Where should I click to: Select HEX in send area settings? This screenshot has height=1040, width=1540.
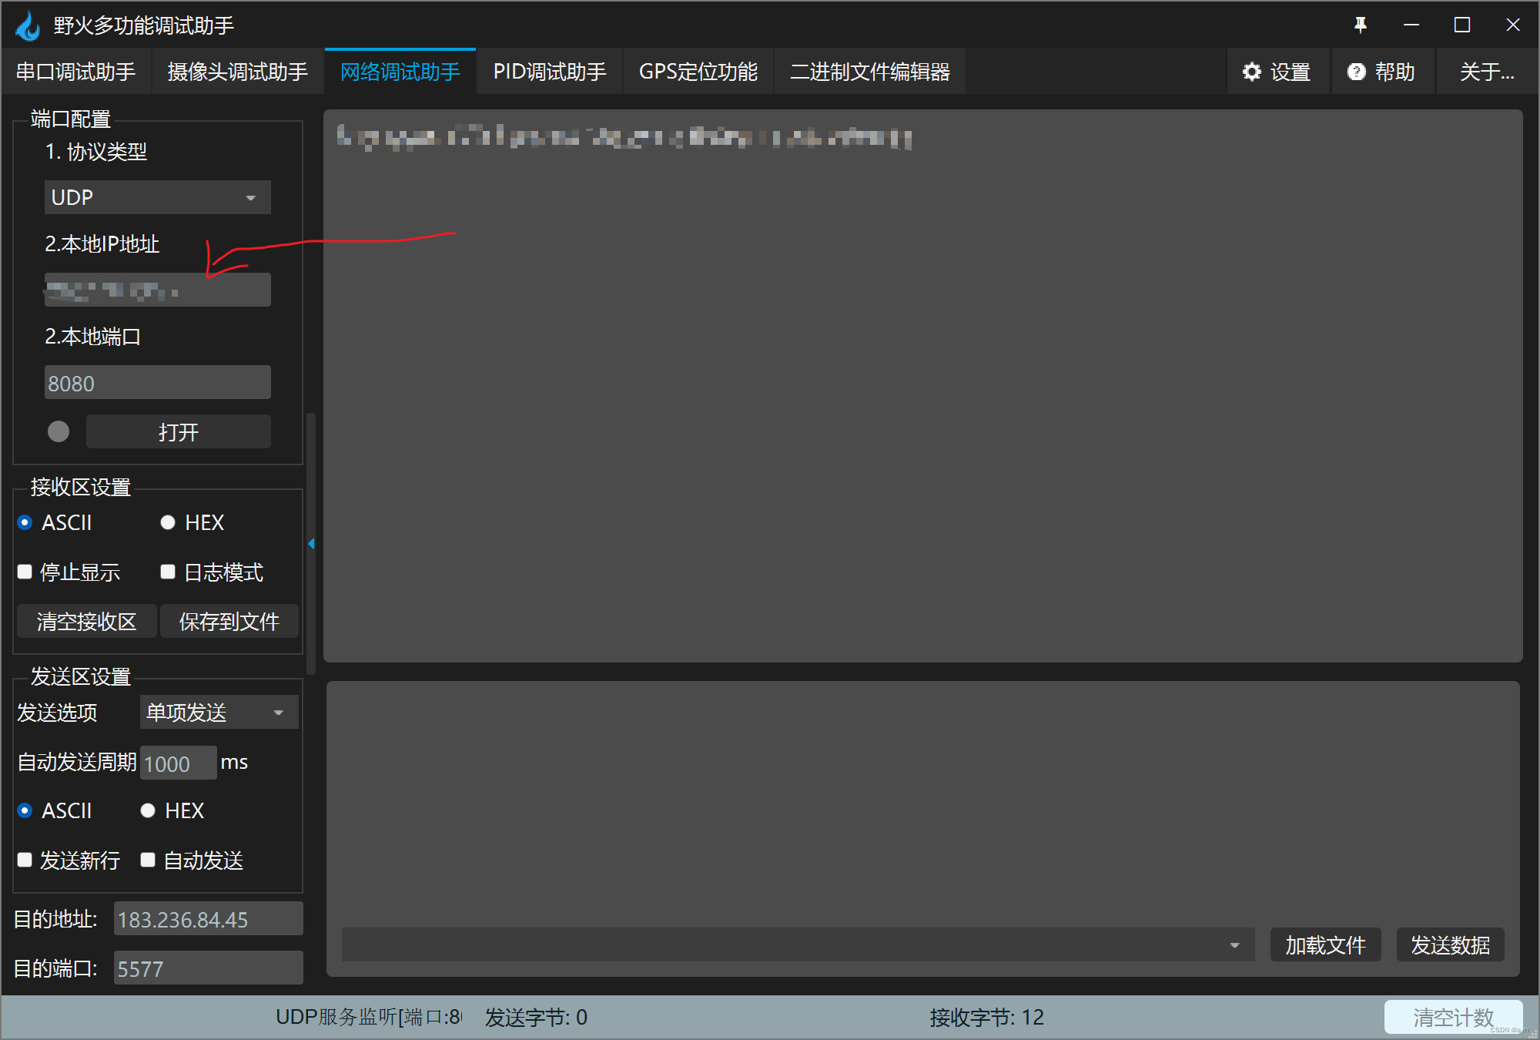pos(172,810)
